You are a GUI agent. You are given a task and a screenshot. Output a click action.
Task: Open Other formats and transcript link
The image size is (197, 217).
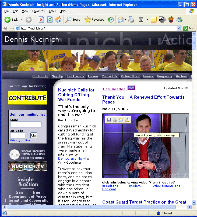tap(167, 186)
